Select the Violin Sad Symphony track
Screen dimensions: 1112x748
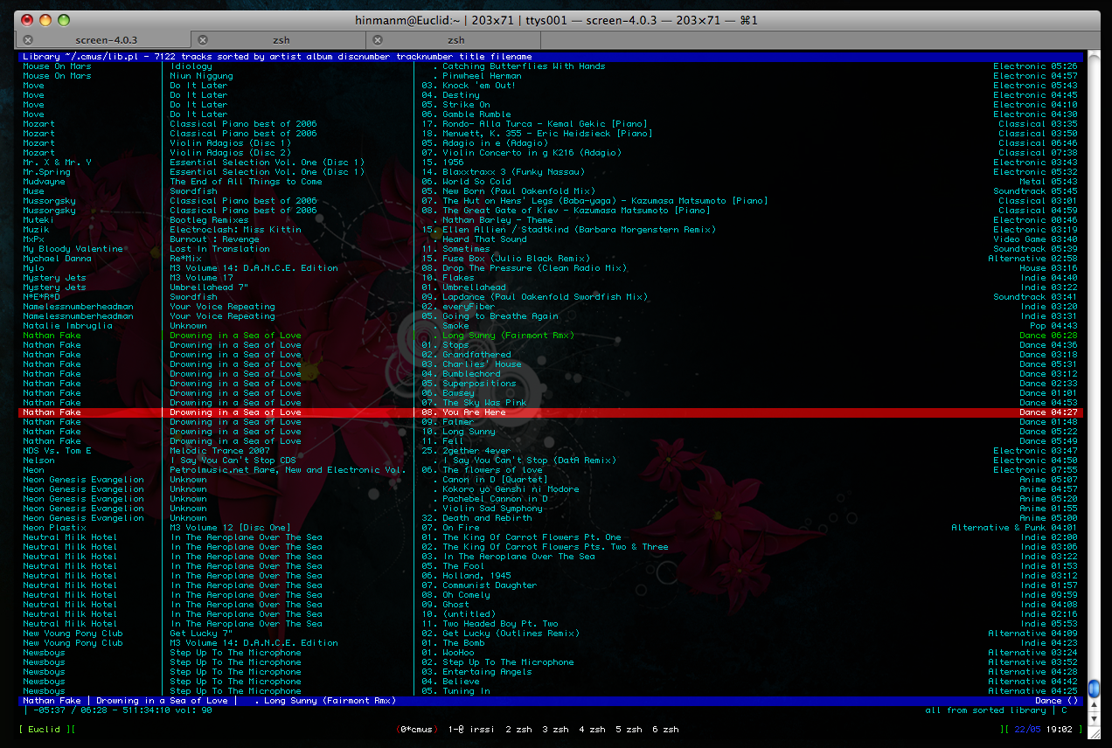(492, 509)
